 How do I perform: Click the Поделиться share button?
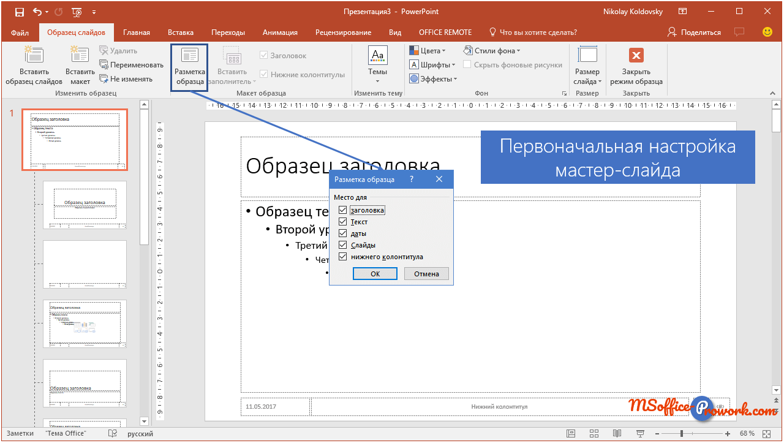point(695,32)
